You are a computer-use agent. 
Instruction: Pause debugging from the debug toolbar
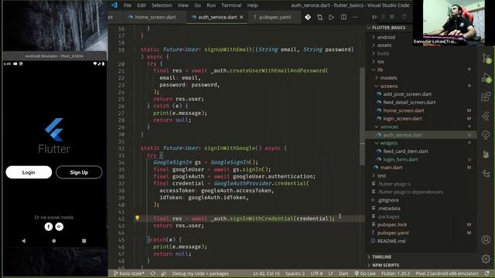tap(392, 17)
